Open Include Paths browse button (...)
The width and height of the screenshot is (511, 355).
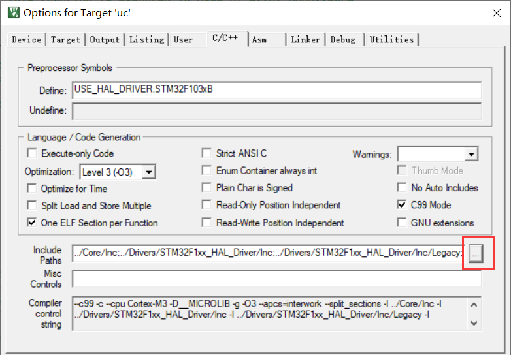point(476,253)
